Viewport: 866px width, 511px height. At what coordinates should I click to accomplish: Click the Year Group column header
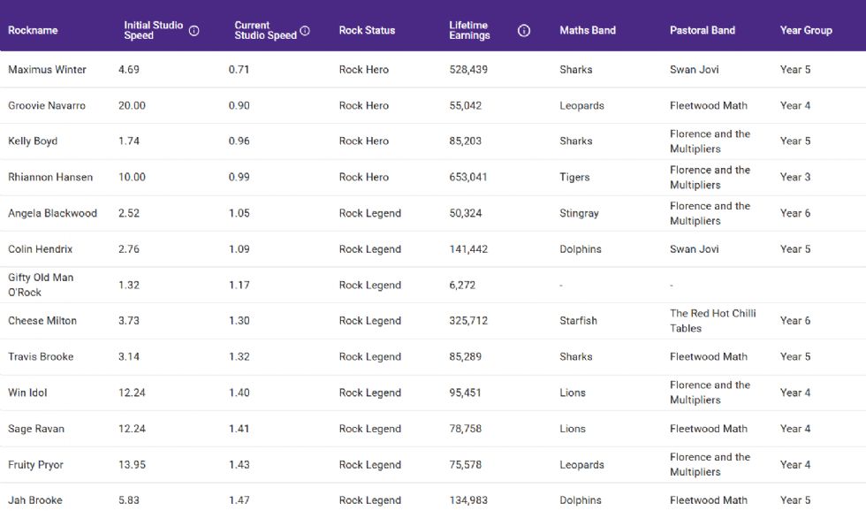click(x=805, y=31)
